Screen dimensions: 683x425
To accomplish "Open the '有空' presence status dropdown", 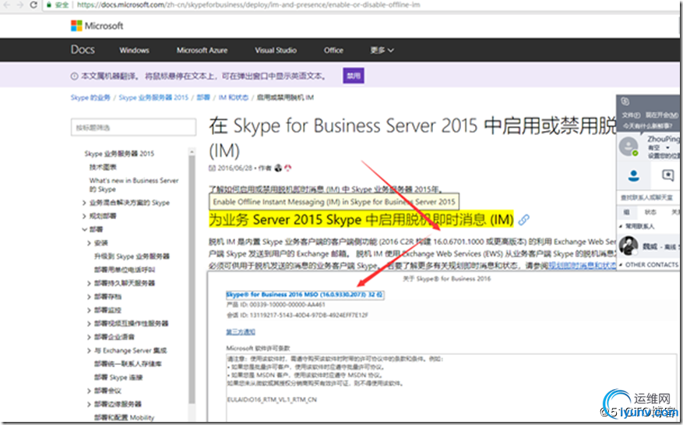I will 658,148.
